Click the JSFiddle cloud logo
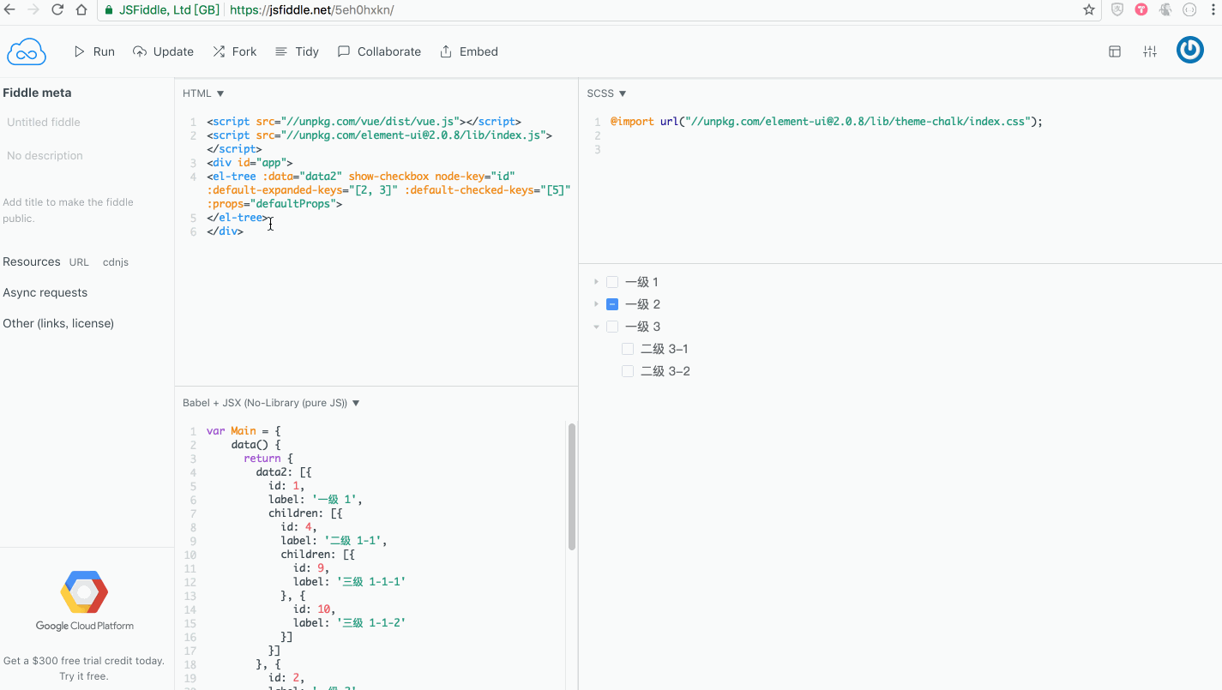 (26, 51)
